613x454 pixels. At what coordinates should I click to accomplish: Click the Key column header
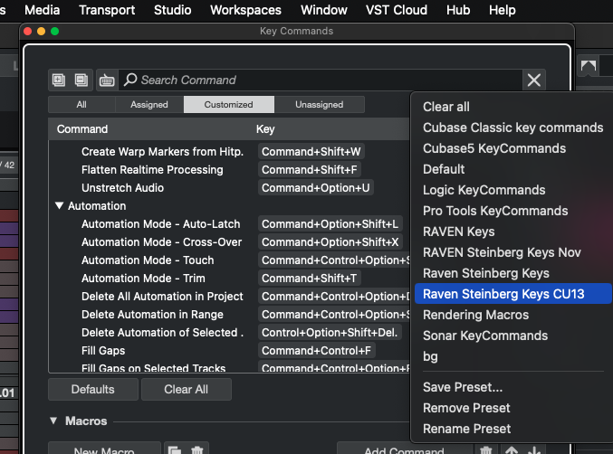pos(265,129)
